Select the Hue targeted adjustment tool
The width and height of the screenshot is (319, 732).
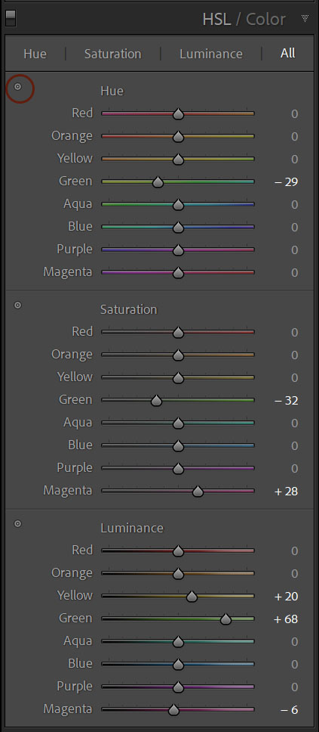tap(17, 86)
